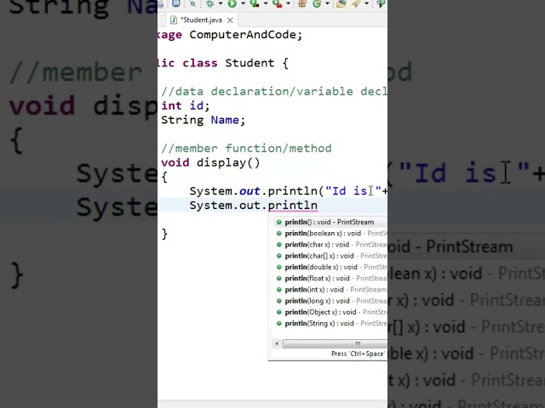This screenshot has height=408, width=545.
Task: Select println(double x) suggestion
Action: click(x=330, y=267)
